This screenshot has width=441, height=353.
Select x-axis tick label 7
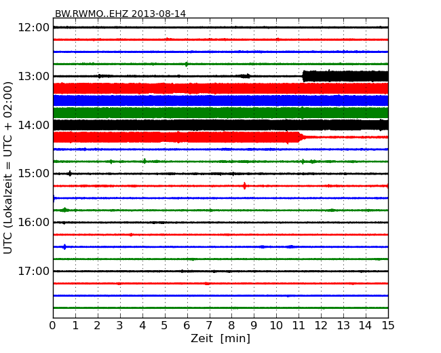209,326
